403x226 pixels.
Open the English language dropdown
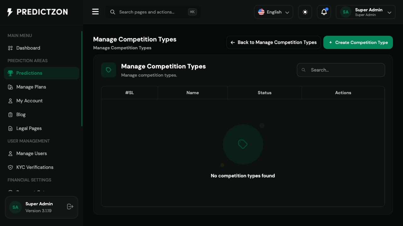click(x=274, y=12)
